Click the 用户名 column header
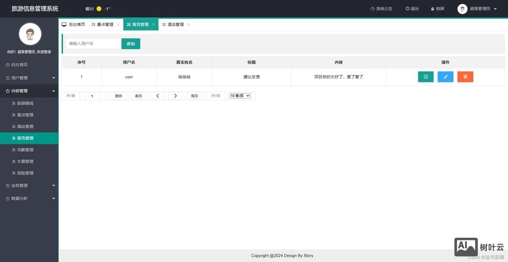 [x=129, y=62]
